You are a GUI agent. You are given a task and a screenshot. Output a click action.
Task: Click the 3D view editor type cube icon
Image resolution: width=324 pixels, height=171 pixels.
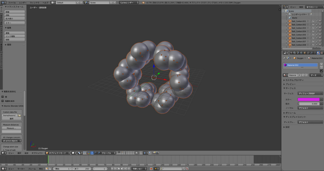coord(3,153)
